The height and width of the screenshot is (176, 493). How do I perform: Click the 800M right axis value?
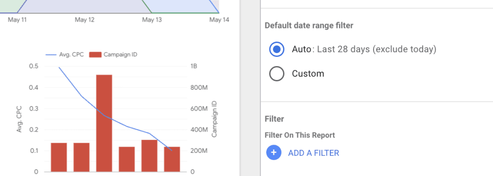(199, 88)
